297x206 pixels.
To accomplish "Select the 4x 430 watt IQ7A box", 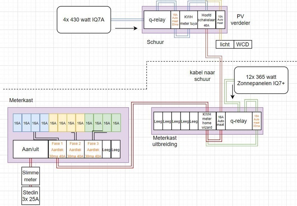I will coord(84,20).
